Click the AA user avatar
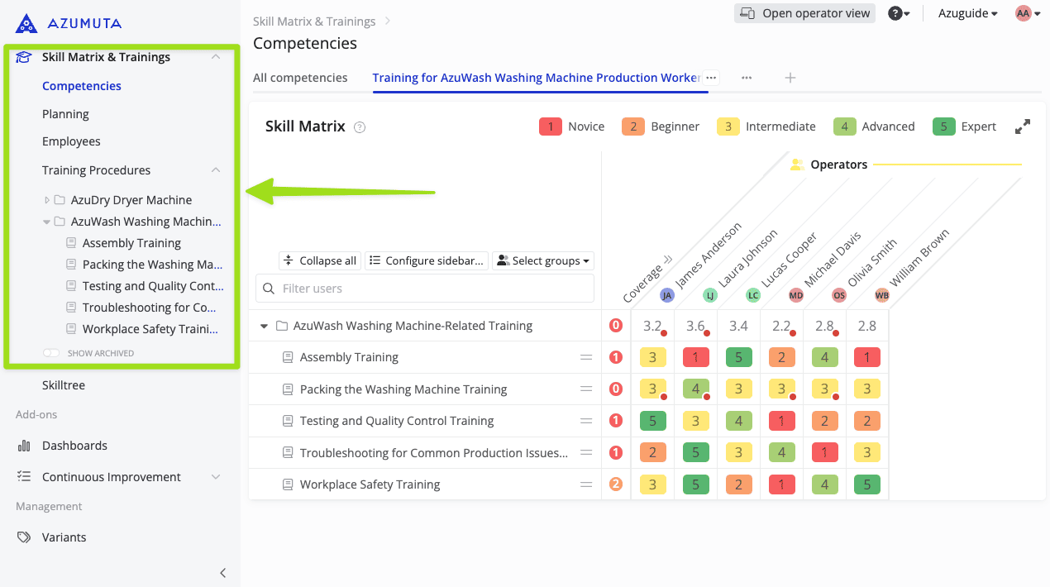 tap(1024, 13)
